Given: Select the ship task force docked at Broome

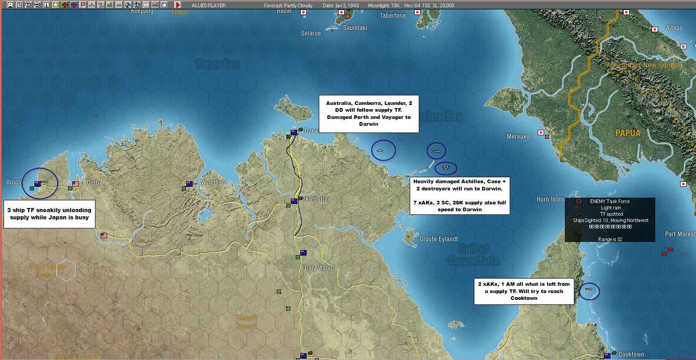Looking at the screenshot, I should point(44,181).
